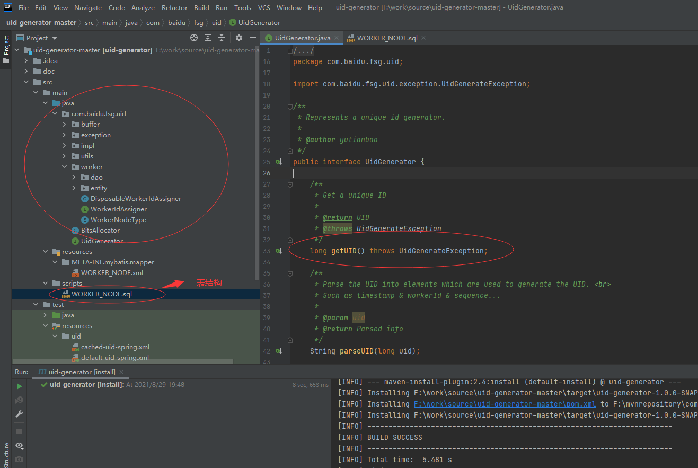Open Project panel settings gear
698x468 pixels.
coord(239,38)
